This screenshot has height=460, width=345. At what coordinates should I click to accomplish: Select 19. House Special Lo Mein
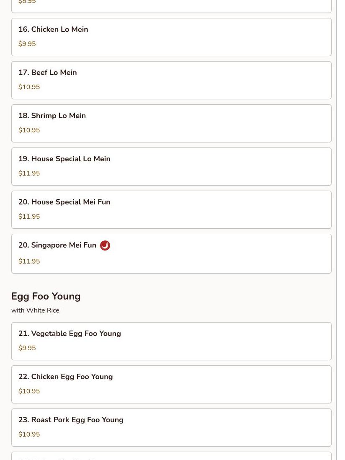coord(171,166)
